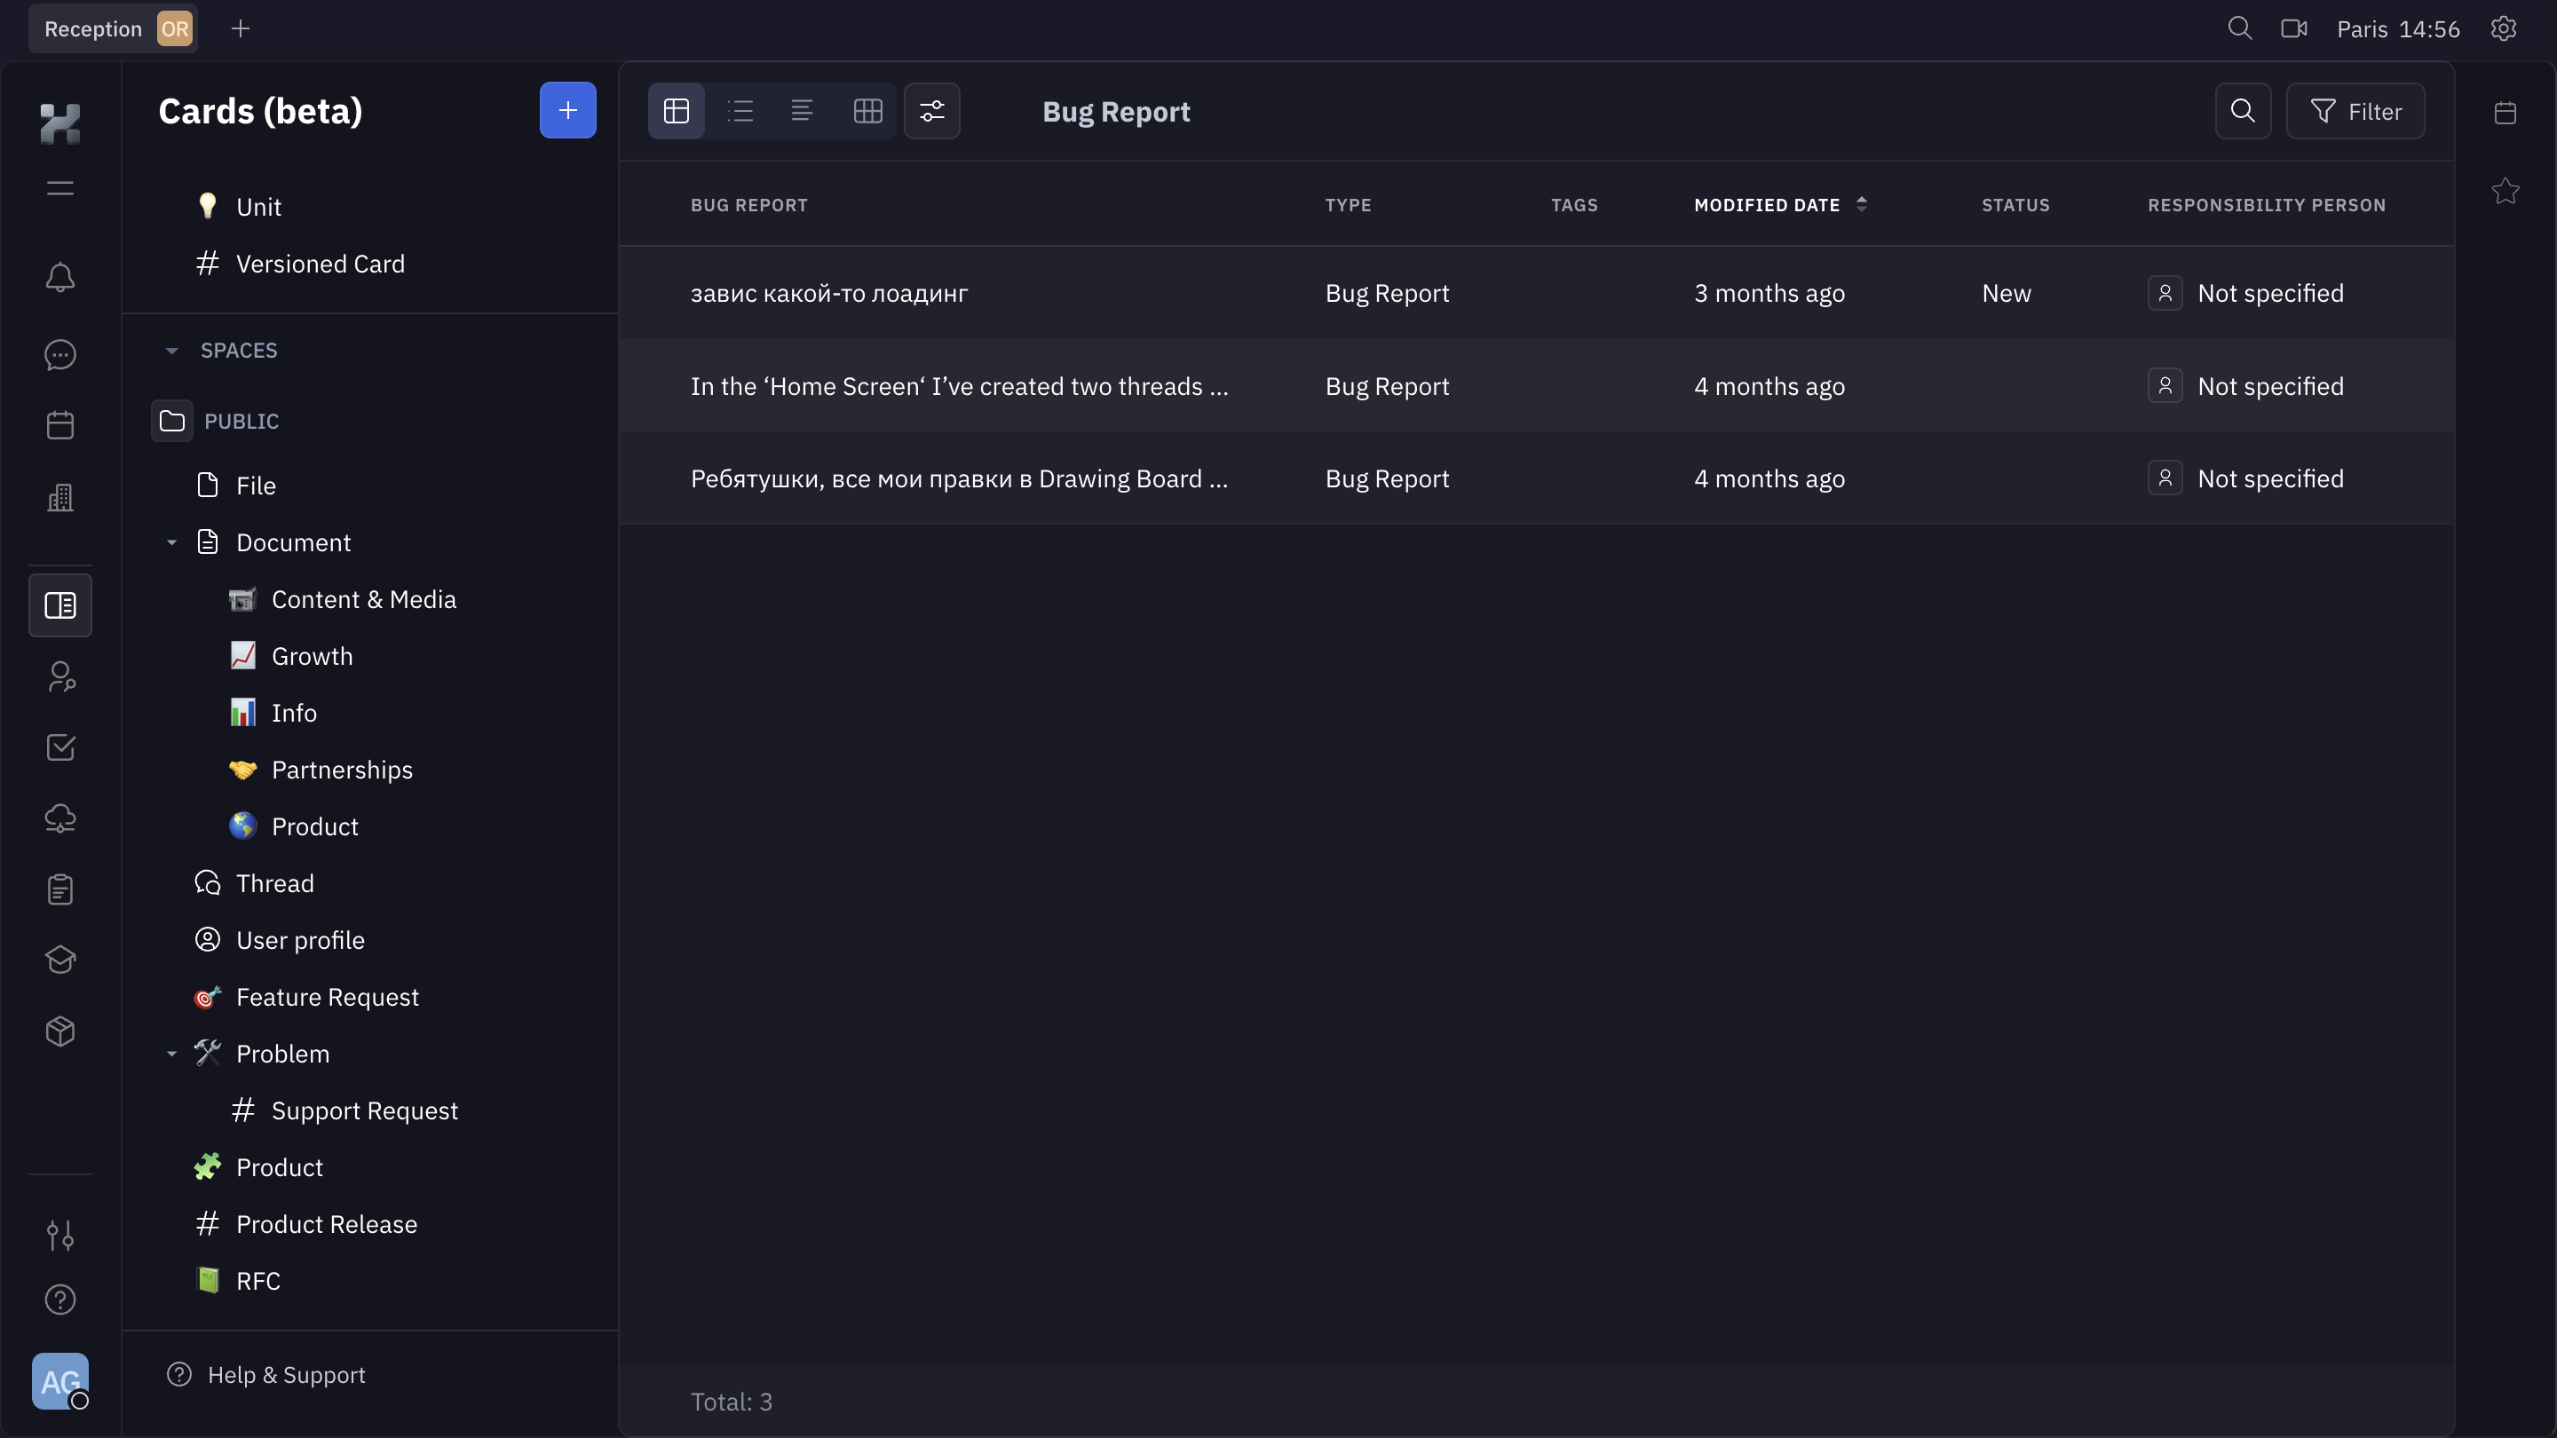The width and height of the screenshot is (2557, 1438).
Task: Switch to the list view mode
Action: [740, 111]
